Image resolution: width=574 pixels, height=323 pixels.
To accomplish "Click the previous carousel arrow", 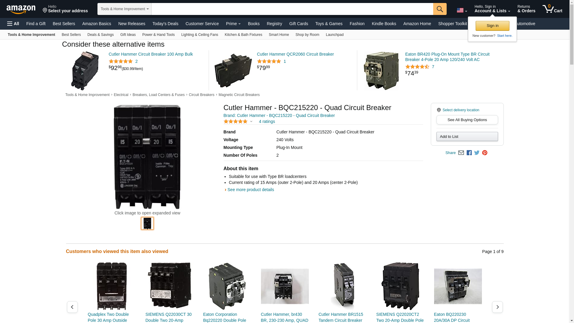I will click(72, 307).
